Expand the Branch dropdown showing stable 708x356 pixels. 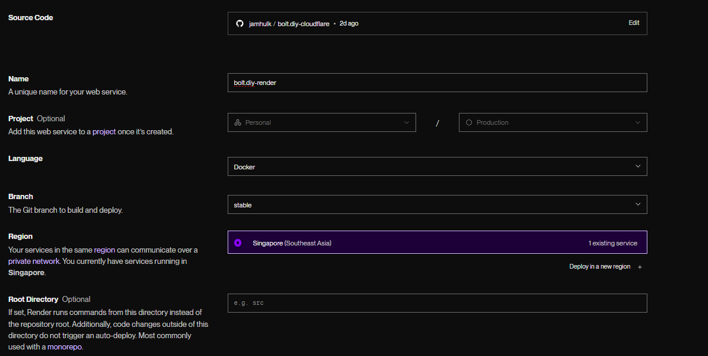click(437, 204)
